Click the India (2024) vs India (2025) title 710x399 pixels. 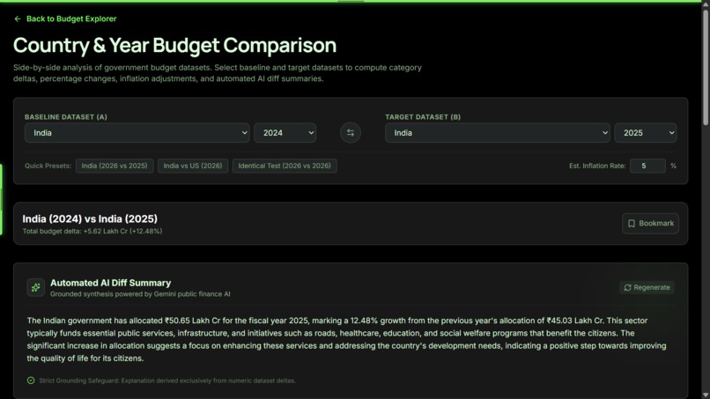click(x=90, y=218)
